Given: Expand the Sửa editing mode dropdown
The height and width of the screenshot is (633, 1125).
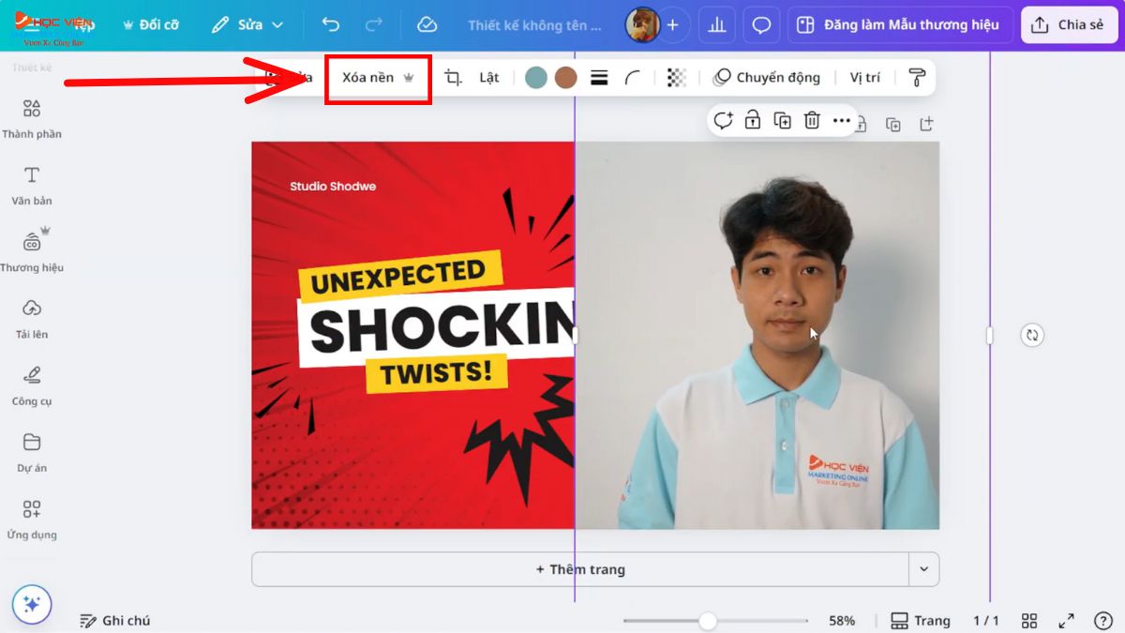Looking at the screenshot, I should tap(248, 24).
